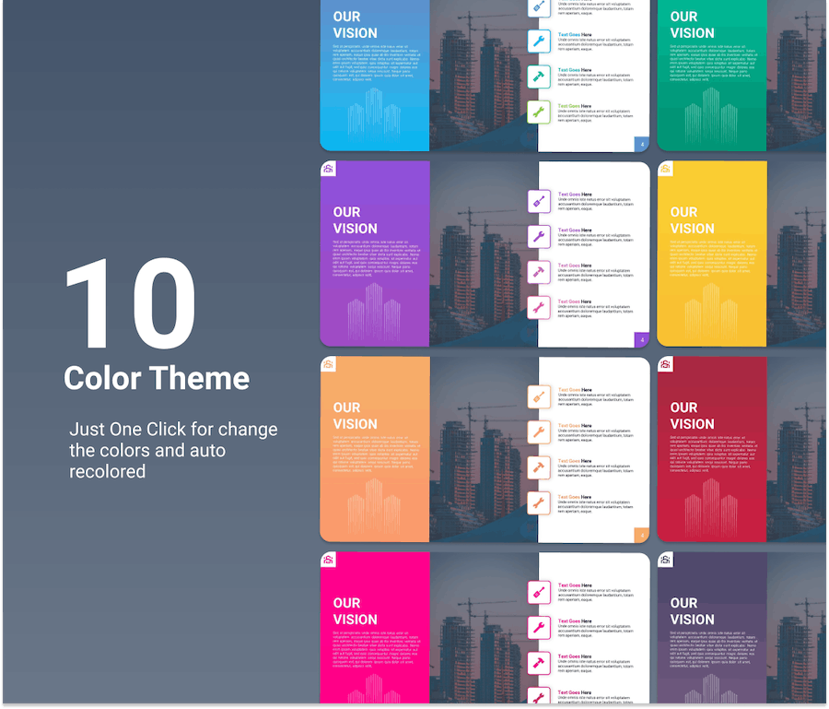Click the "Color Theme" title text
Image resolution: width=829 pixels, height=709 pixels.
[x=157, y=378]
